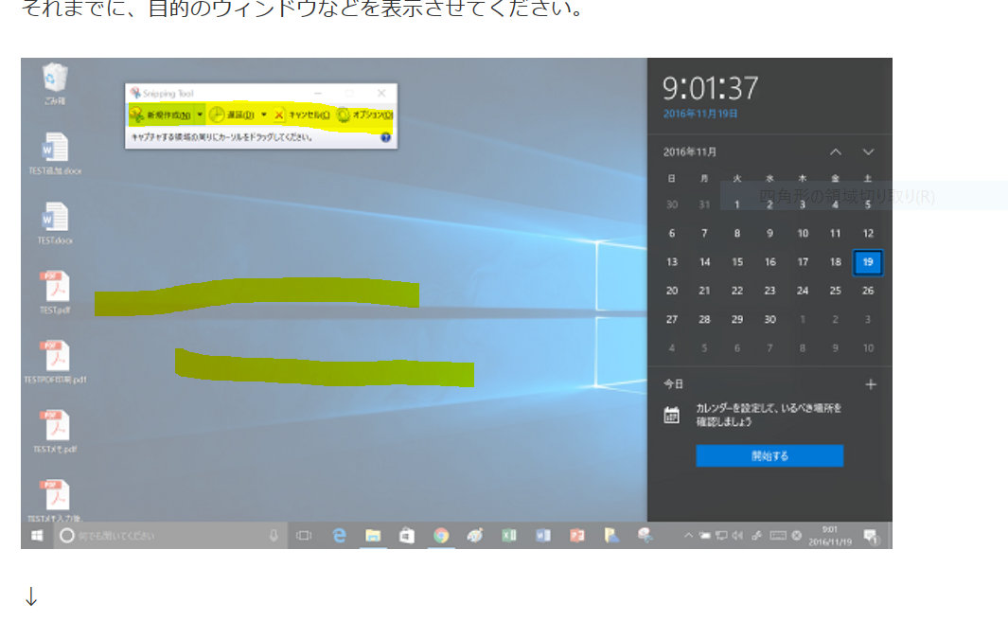Open Chrome from the taskbar
Viewport: 1008px width, 621px height.
440,536
